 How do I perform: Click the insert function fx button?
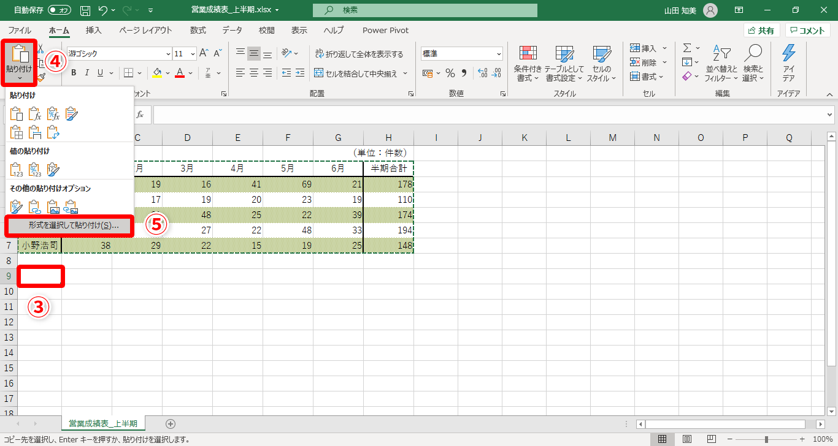click(x=140, y=115)
